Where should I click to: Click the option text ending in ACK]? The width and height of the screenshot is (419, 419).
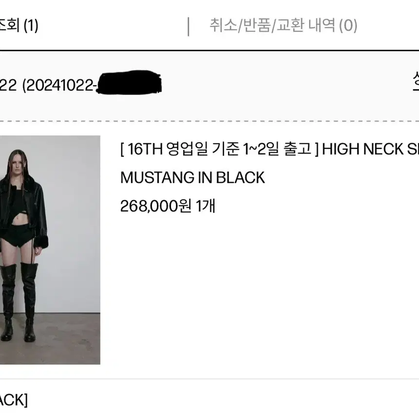[14, 400]
